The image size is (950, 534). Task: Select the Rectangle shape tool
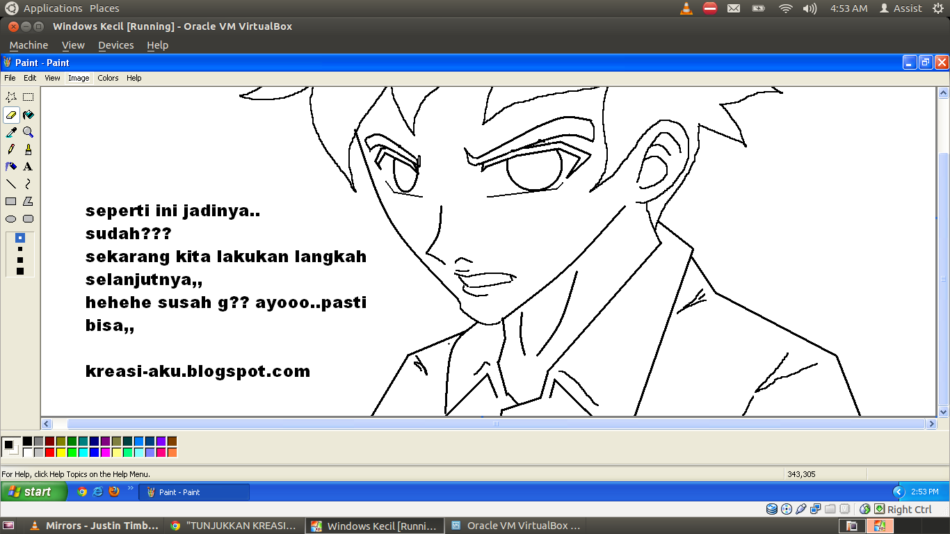coord(11,202)
